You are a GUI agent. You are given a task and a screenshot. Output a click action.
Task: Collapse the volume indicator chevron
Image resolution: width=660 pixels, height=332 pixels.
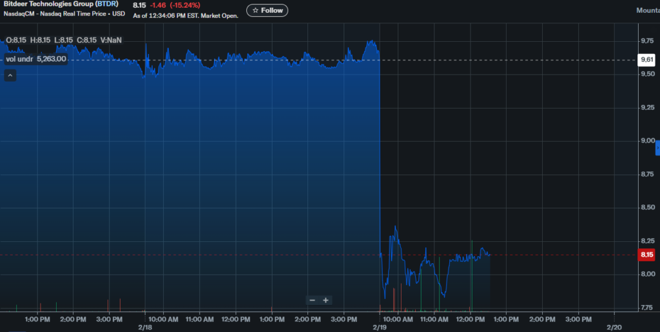10,76
